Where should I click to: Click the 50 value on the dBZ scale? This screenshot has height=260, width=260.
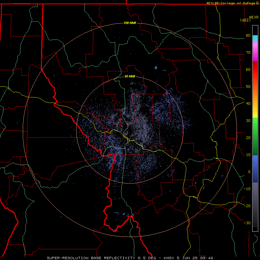(x=248, y=87)
